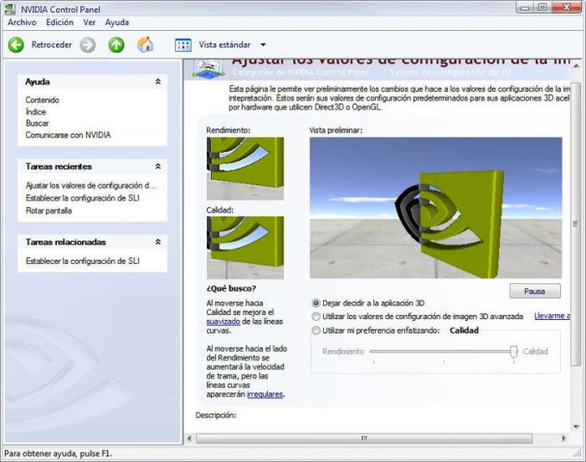Click the Rendimiento–Calidad slider handle
The height and width of the screenshot is (462, 586).
coord(514,352)
